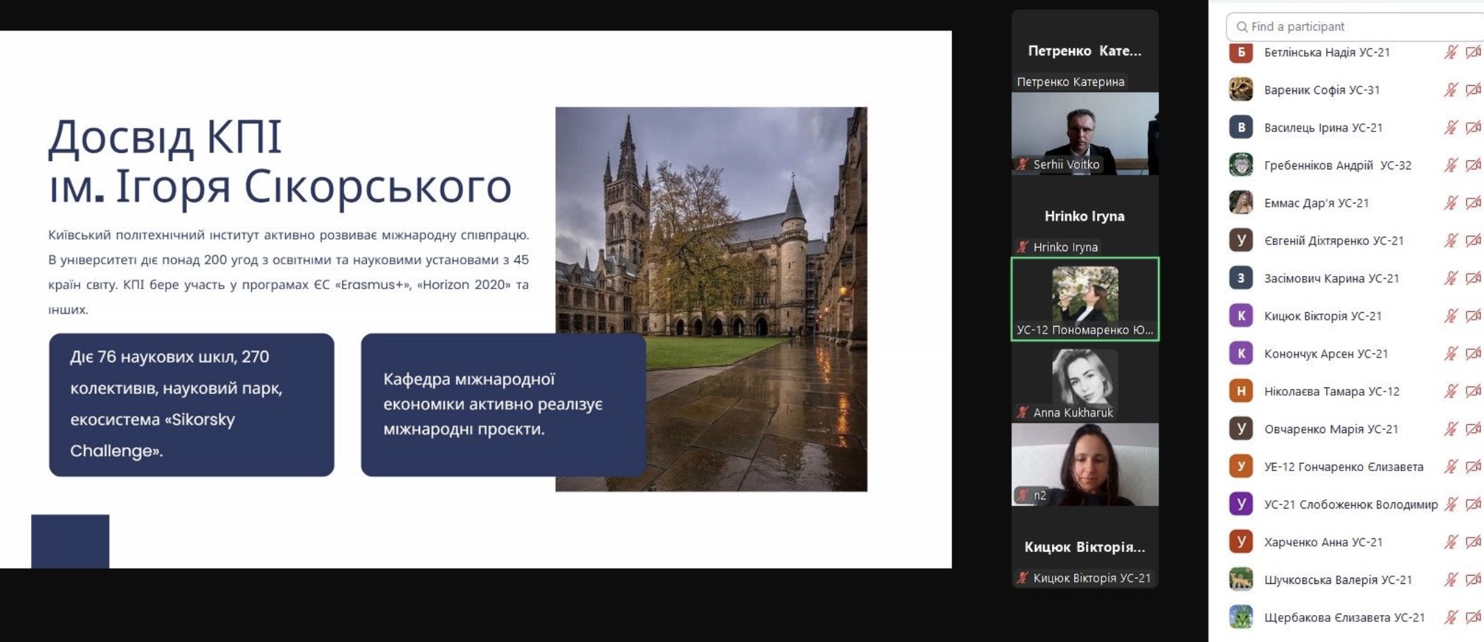Click muted mic icon for Конончук Арсен УС-21
This screenshot has height=642, width=1484.
[1451, 354]
